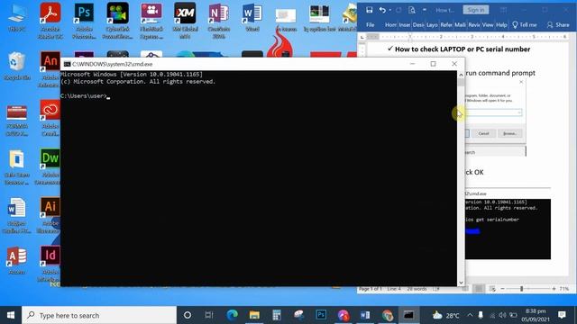Move the Word zoom slider handle
Screen dimensions: 577x324
(521, 289)
